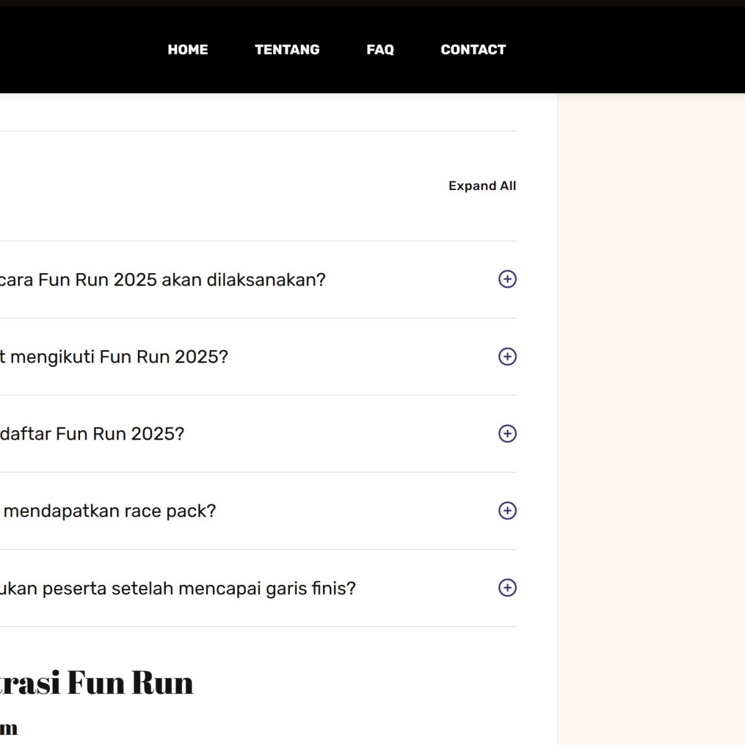Click plus icon for 'mendapatkan race pack?' row
The image size is (745, 745).
click(x=507, y=510)
